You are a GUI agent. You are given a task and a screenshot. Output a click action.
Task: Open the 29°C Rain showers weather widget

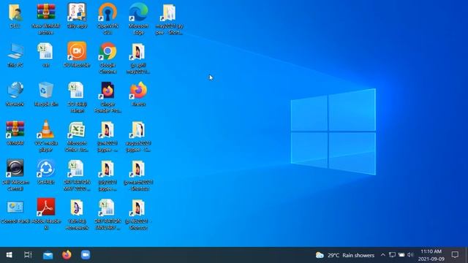pos(345,255)
